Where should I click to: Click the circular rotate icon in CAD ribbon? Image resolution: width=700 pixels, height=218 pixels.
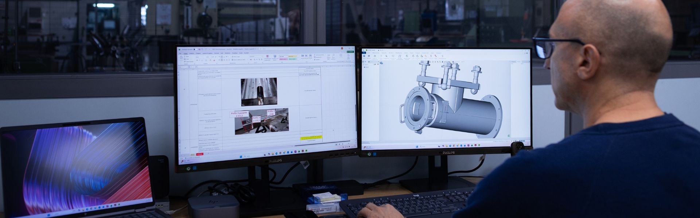(407, 56)
